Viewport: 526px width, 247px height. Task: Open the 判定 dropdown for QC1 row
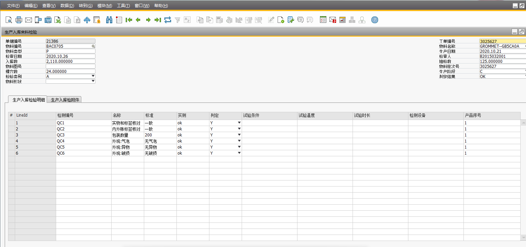click(x=239, y=123)
